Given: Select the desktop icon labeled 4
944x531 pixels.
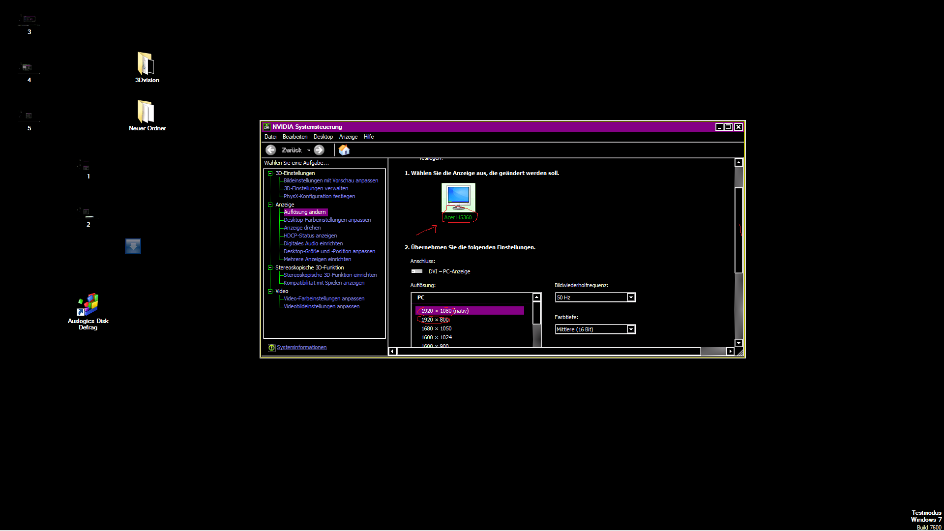Looking at the screenshot, I should [29, 72].
